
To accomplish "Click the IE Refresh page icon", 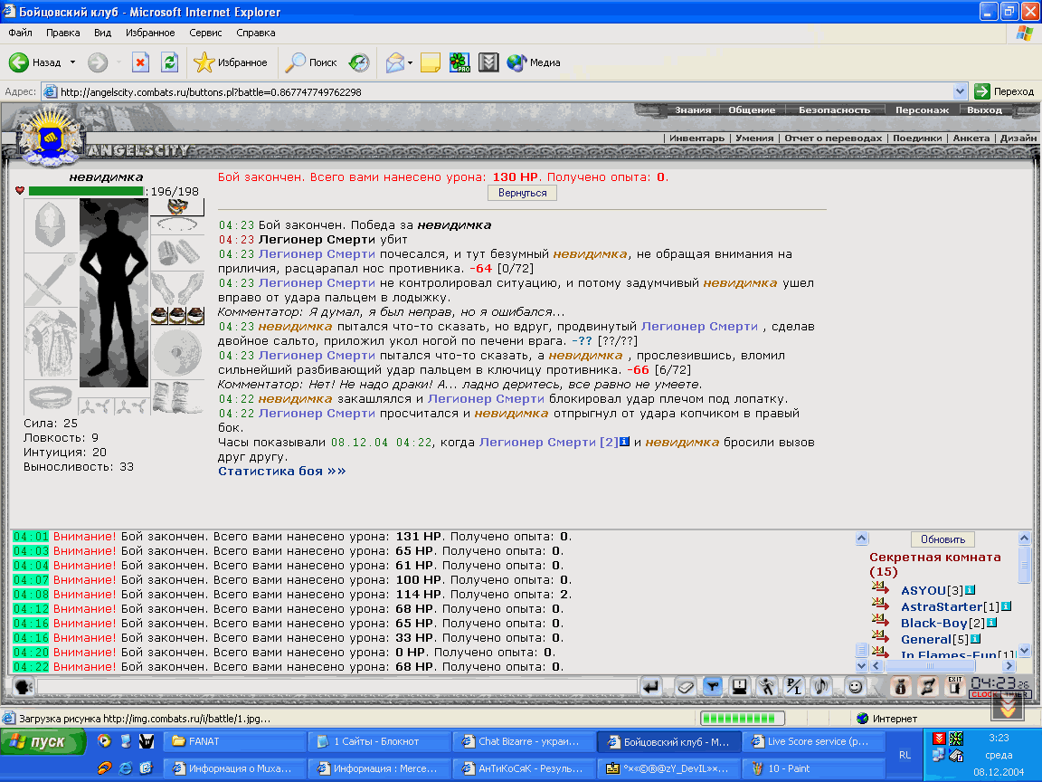I will (170, 62).
